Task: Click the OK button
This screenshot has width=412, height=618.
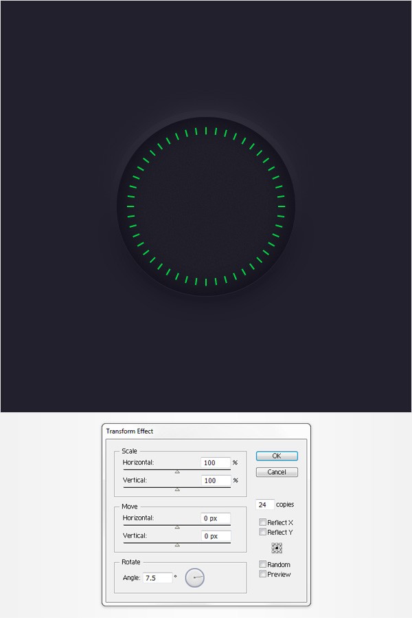Action: (x=277, y=456)
